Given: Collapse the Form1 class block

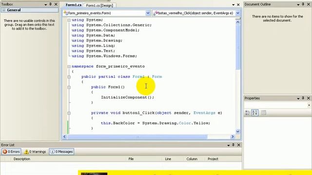Looking at the screenshot, I should (69, 77).
